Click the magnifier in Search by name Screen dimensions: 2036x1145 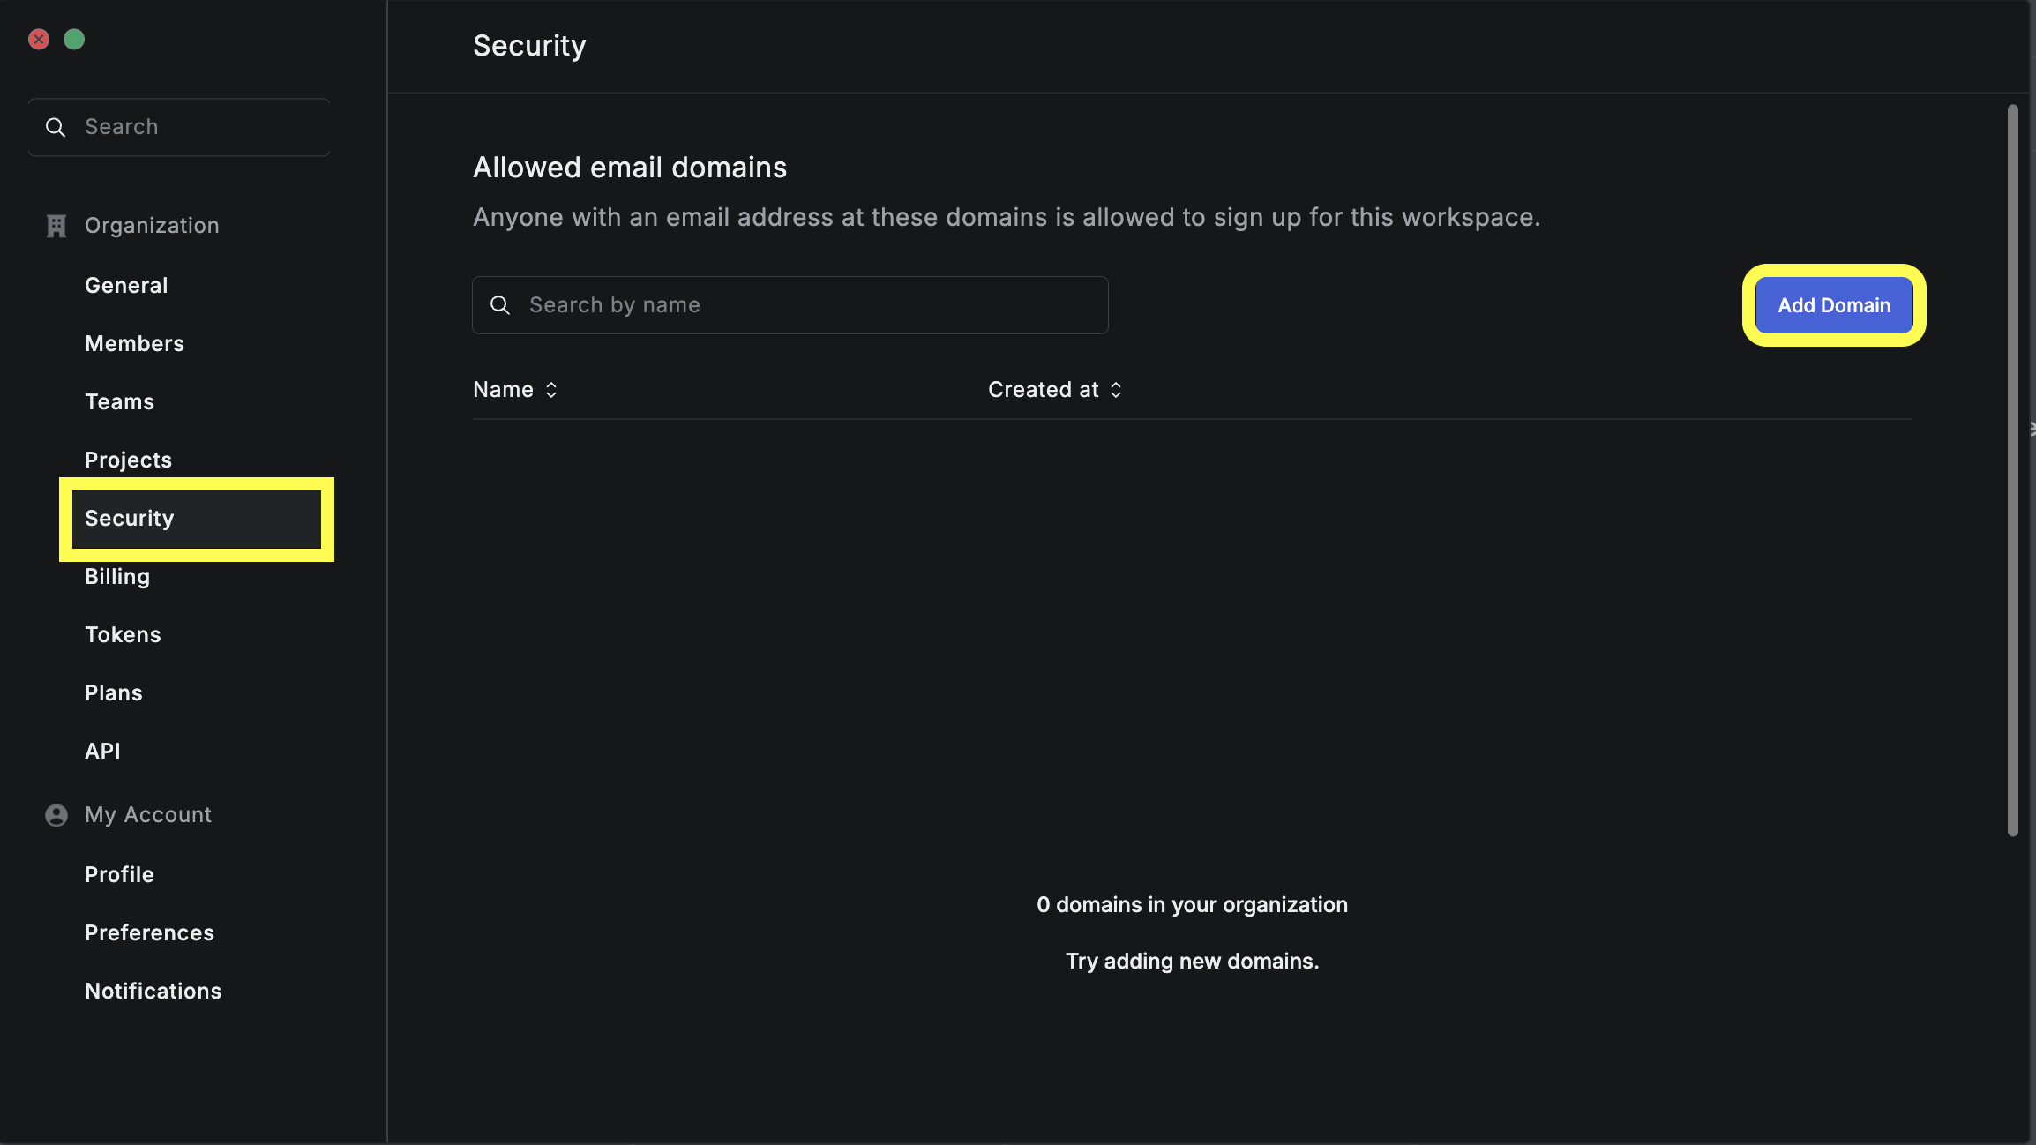[x=500, y=305]
